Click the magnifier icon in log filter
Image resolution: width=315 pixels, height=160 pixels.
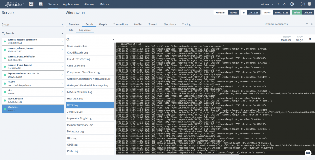pos(68,40)
